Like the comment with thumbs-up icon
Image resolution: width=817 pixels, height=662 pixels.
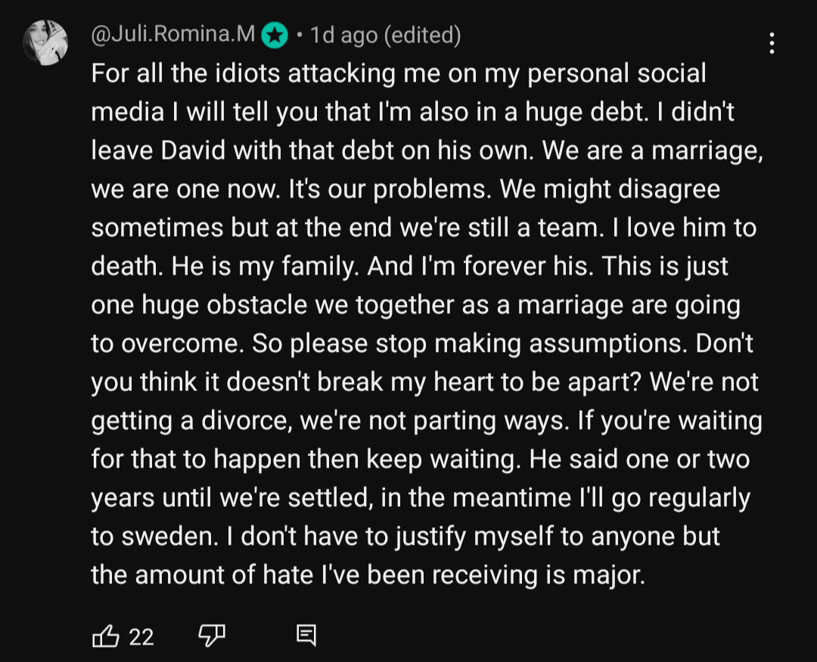coord(105,636)
